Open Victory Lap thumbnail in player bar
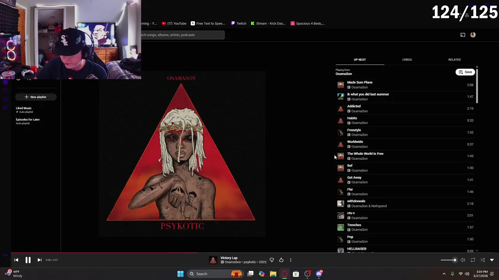The width and height of the screenshot is (499, 280). pos(213,260)
